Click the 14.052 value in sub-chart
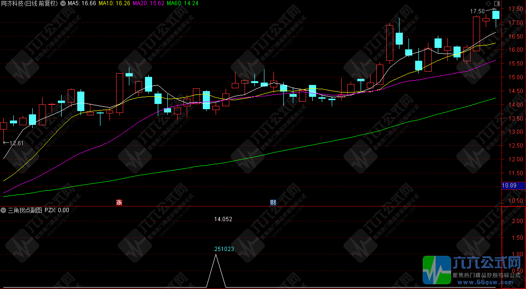The width and height of the screenshot is (526, 289). click(x=223, y=219)
